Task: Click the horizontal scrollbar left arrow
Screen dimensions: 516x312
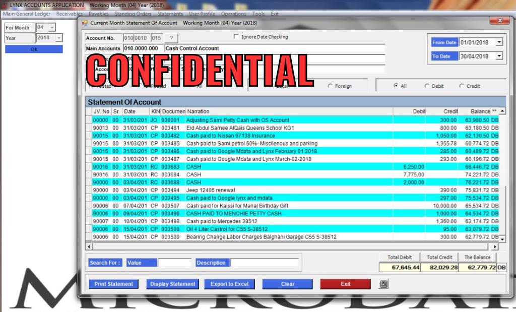Action: coord(89,246)
